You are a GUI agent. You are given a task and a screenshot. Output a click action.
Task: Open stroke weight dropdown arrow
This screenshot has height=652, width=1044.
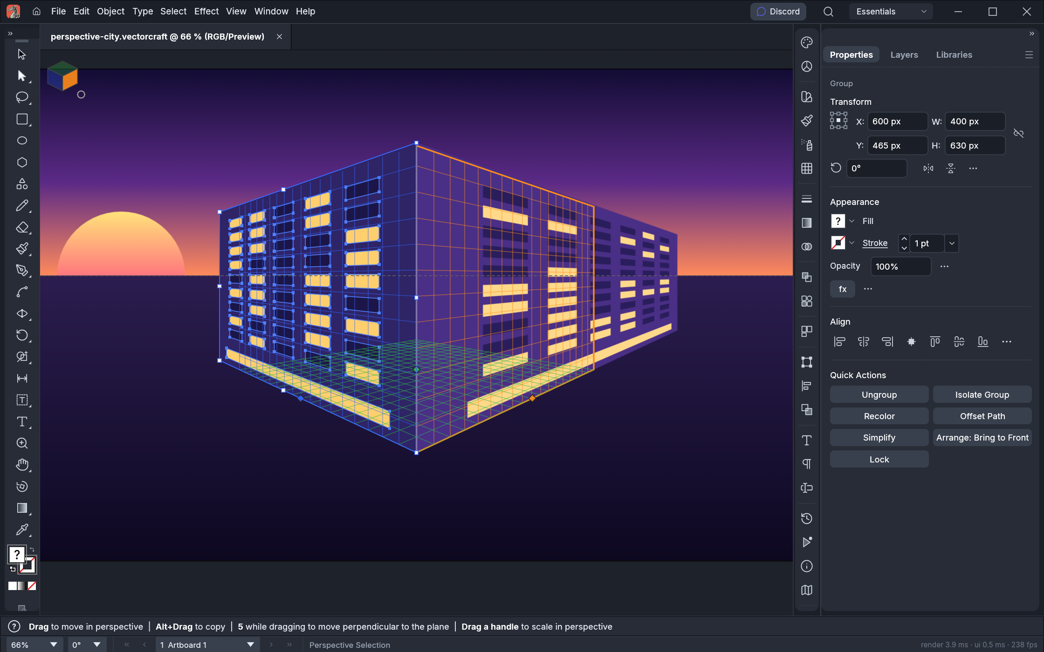[952, 244]
